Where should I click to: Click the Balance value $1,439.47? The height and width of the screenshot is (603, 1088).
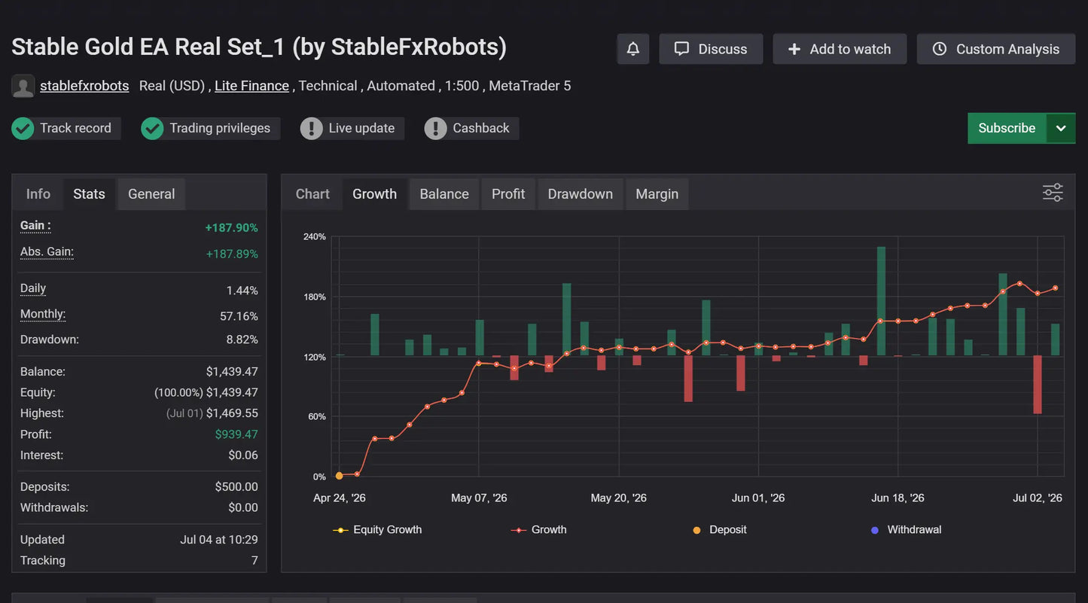click(x=232, y=372)
